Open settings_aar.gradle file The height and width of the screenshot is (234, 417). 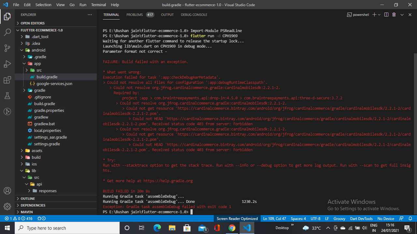(x=56, y=137)
